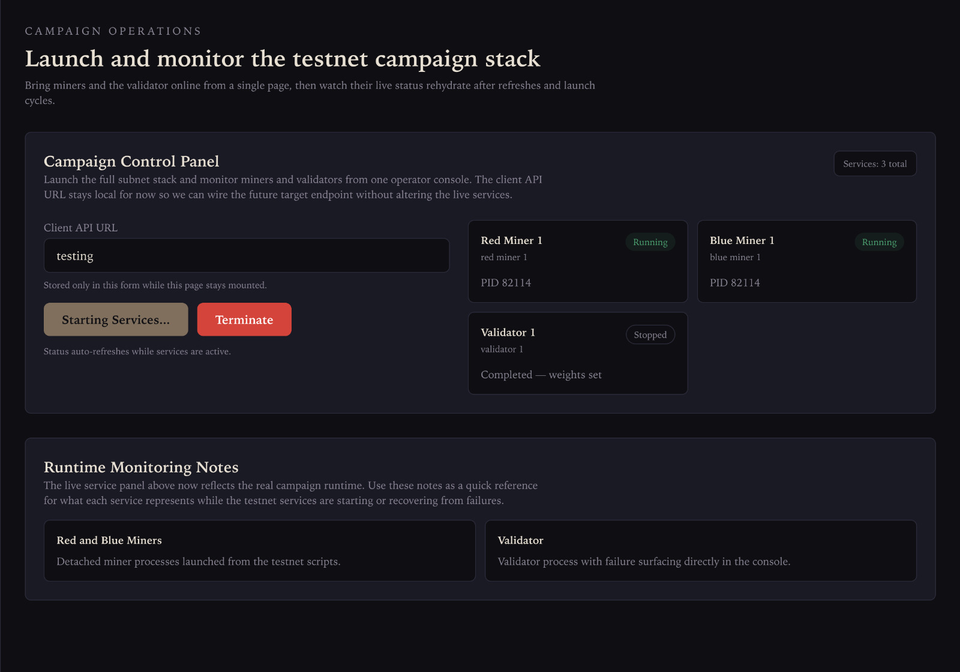Select the Red Miner 1 card title
This screenshot has height=672, width=960.
[x=511, y=240]
